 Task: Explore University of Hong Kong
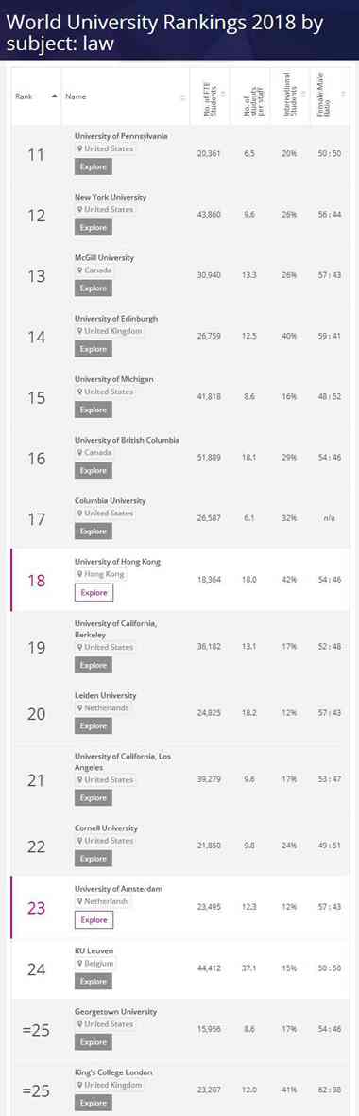coord(94,592)
